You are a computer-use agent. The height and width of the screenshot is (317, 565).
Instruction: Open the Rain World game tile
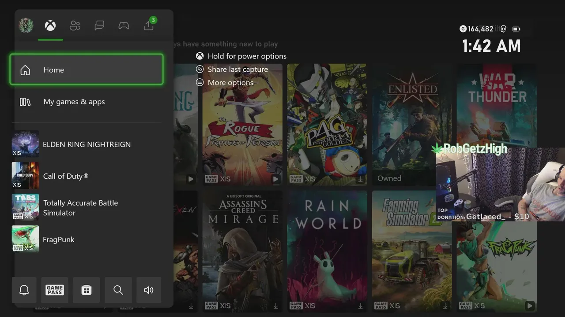(x=327, y=251)
